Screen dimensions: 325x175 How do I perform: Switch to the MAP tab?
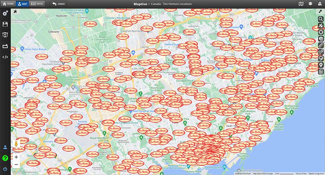[22, 4]
